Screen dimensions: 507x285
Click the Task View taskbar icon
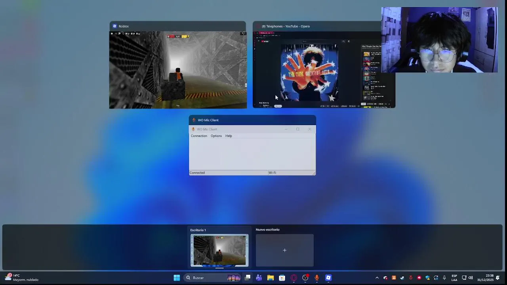[248, 278]
